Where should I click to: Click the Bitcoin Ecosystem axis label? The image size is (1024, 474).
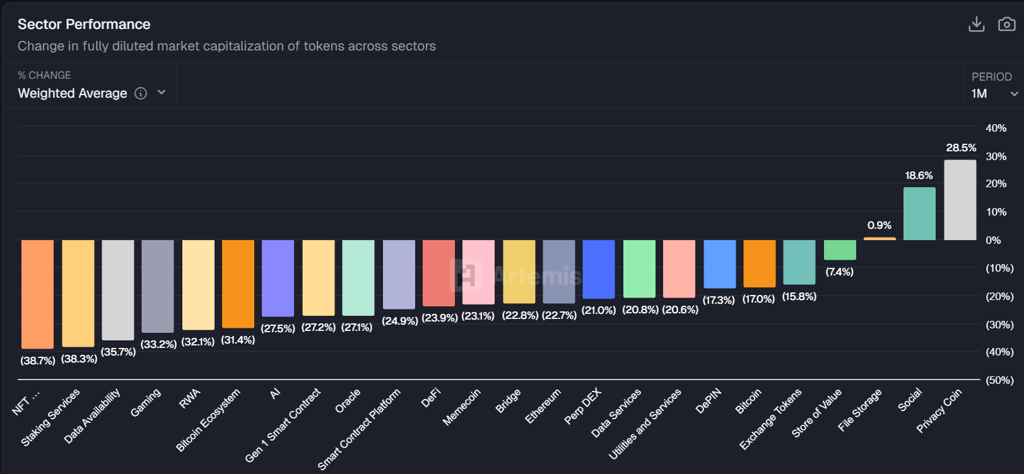point(207,422)
